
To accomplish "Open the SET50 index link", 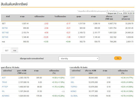I will coord(5,28).
